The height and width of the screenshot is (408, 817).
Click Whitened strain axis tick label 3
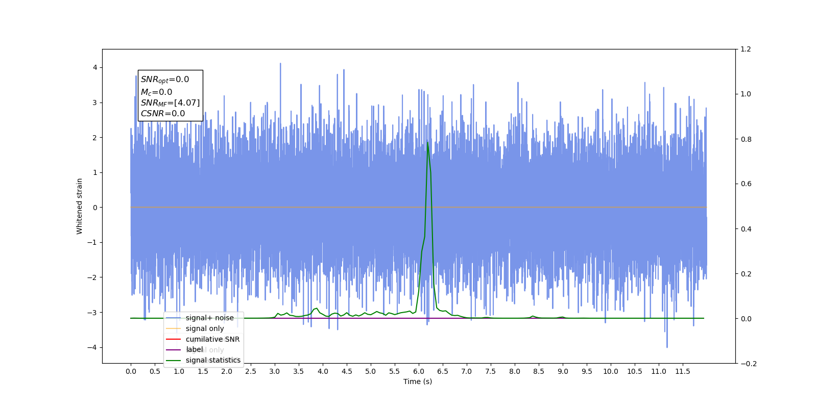click(x=95, y=103)
